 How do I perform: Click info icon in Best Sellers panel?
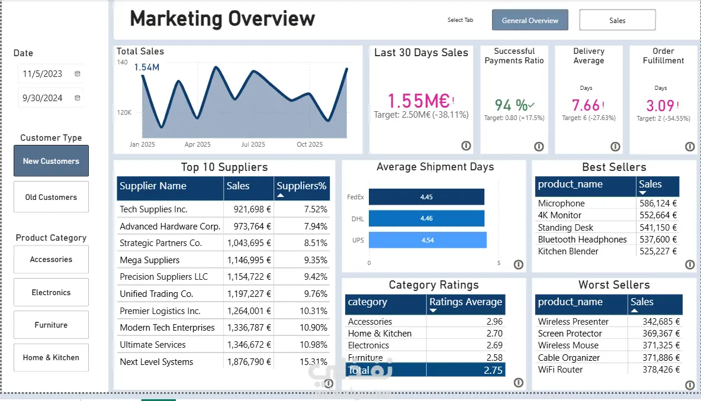[x=690, y=264]
